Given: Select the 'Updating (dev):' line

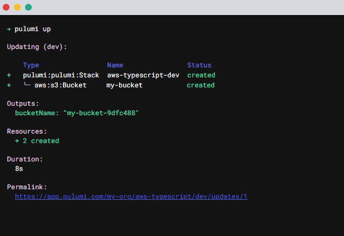Looking at the screenshot, I should 37,47.
